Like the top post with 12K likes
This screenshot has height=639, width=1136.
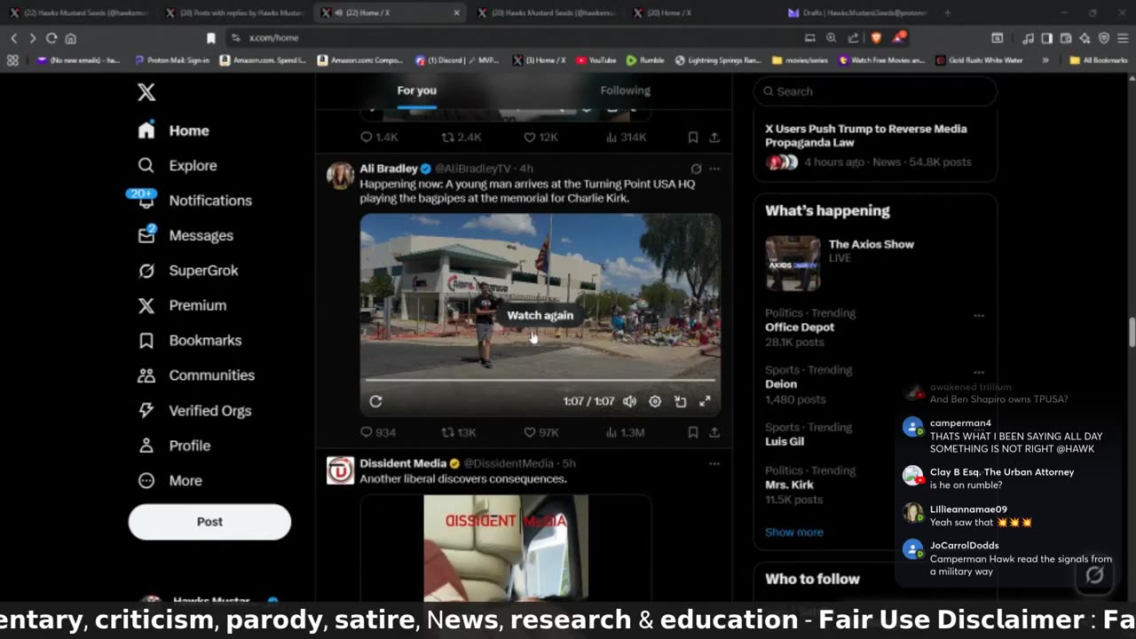pos(540,138)
